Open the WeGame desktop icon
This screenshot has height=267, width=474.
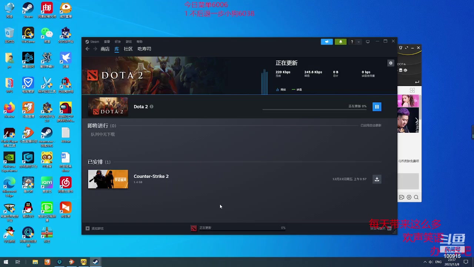click(x=28, y=35)
